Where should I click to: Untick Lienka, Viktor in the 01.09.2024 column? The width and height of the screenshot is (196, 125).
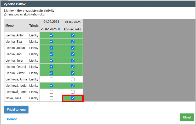51,73
